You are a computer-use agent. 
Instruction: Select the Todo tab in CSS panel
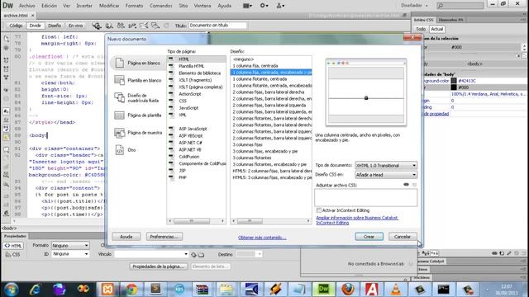[x=421, y=29]
